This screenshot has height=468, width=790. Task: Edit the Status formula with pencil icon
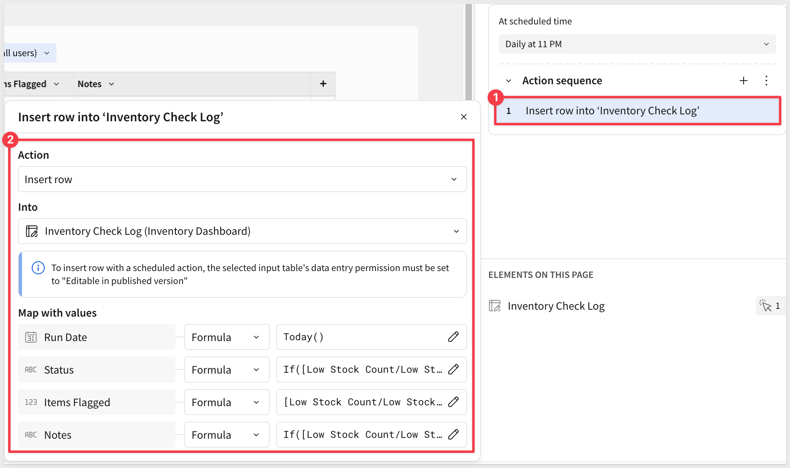tap(453, 370)
